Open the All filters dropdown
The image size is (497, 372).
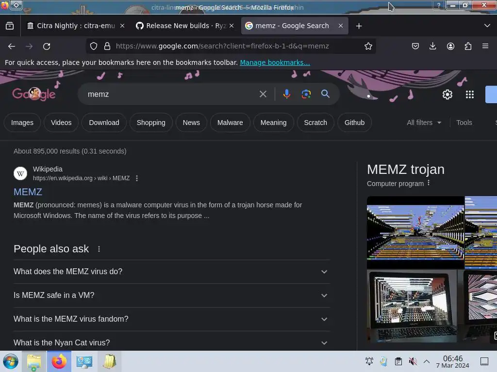pos(424,123)
